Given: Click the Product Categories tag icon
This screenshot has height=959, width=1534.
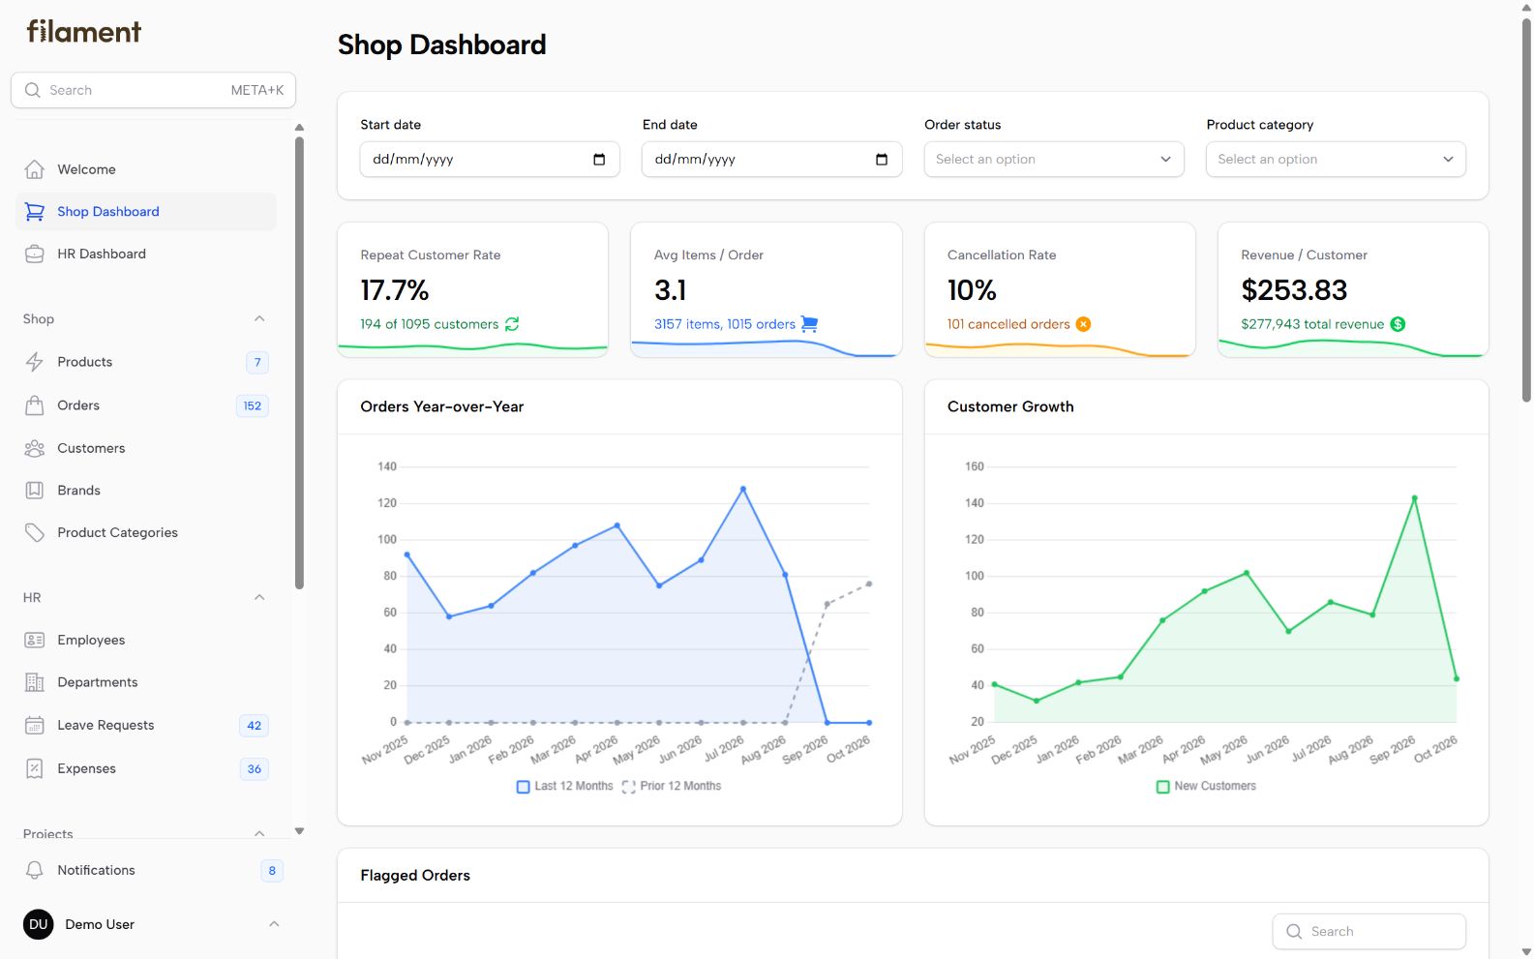Looking at the screenshot, I should pyautogui.click(x=35, y=533).
